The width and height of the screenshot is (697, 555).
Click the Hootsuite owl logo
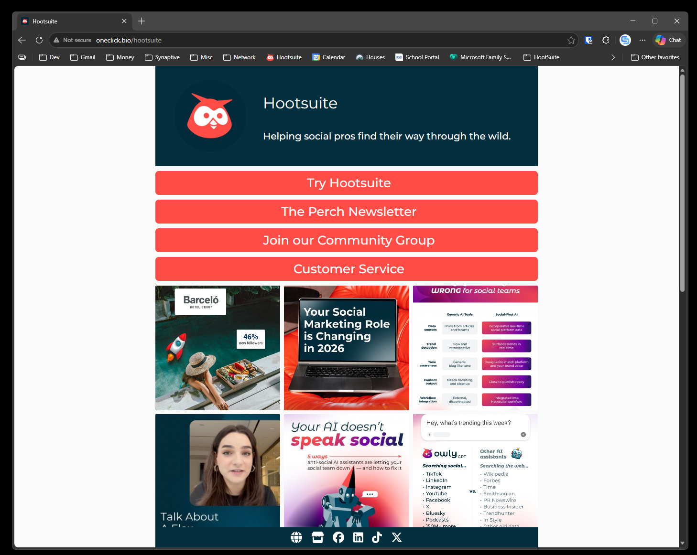[x=210, y=116]
